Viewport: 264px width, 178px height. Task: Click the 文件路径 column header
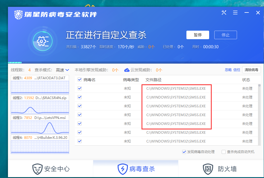153,80
